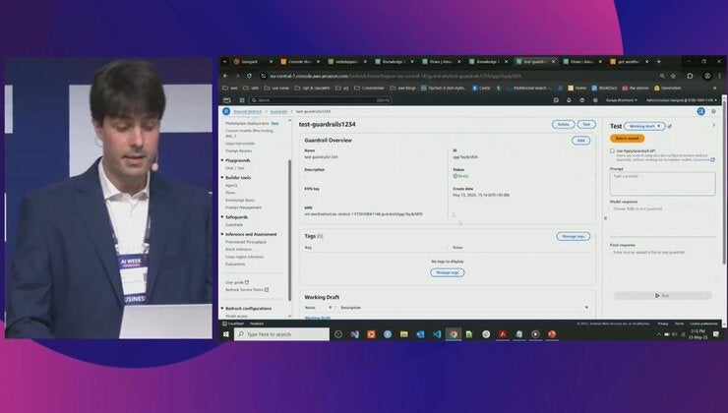
Task: Click the Run button in Test panel
Action: (x=662, y=296)
